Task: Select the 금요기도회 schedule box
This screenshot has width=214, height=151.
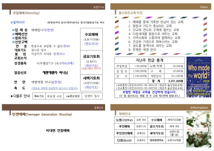Action: [91, 62]
